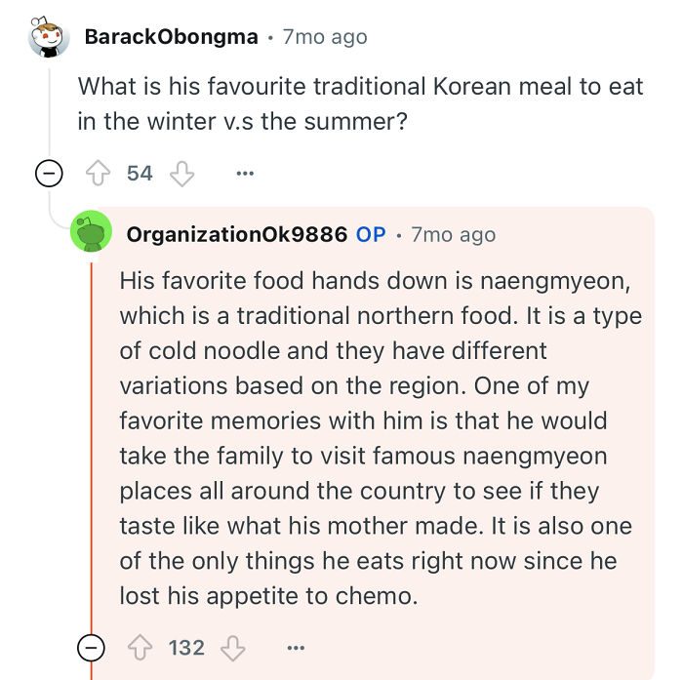
Task: Click OrganizationOk9886's green avatar
Action: [x=91, y=234]
